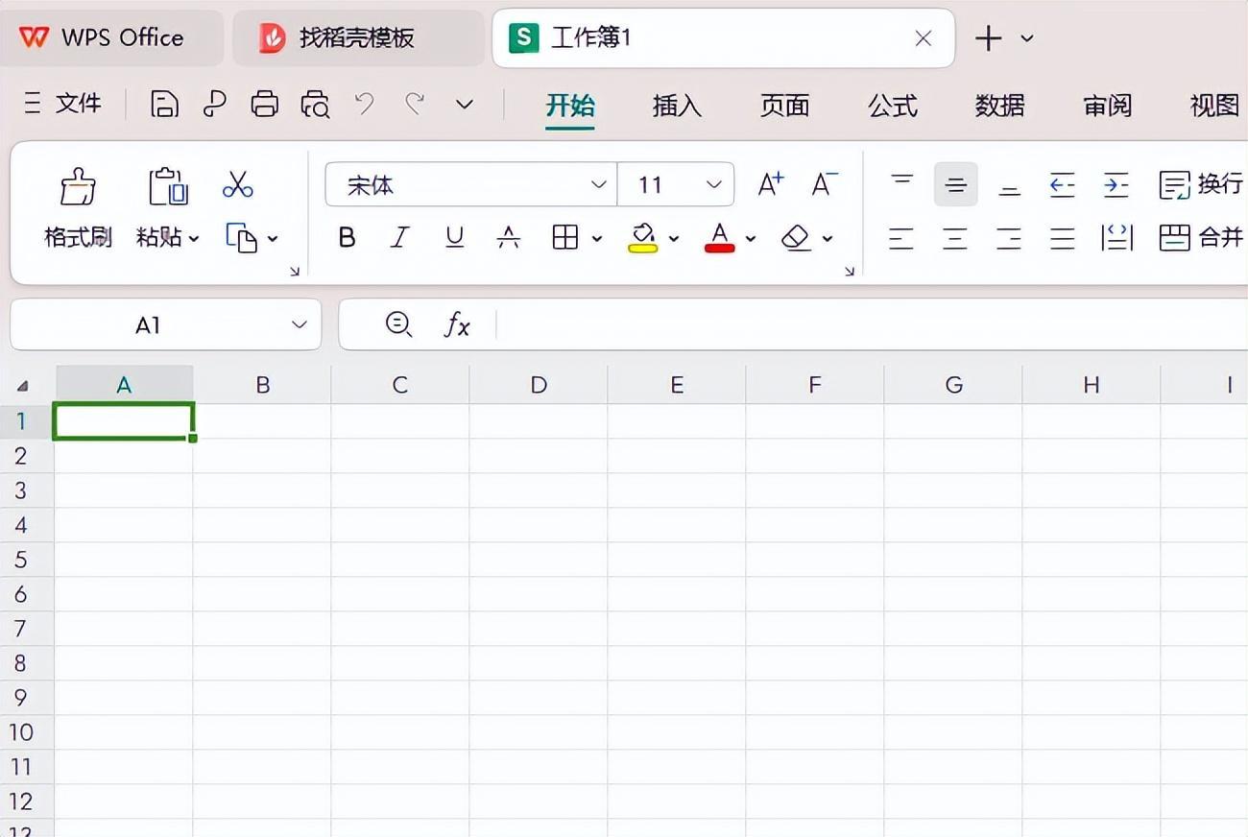The height and width of the screenshot is (837, 1248).
Task: Click the 剪切 scissors cut icon
Action: click(237, 186)
